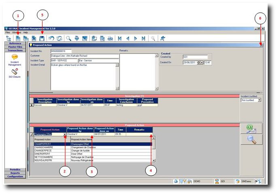The height and width of the screenshot is (194, 277).
Task: Open Incident Management in the sidebar
Action: [15, 60]
